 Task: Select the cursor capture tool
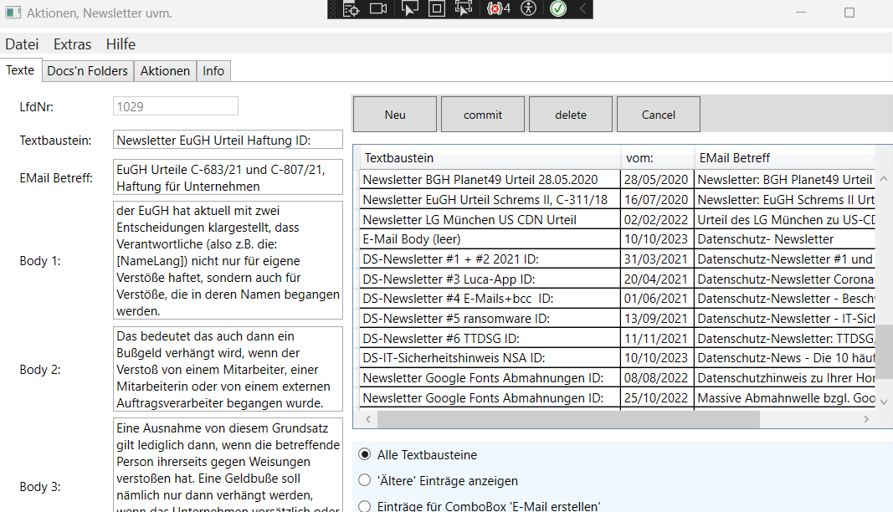click(x=409, y=8)
